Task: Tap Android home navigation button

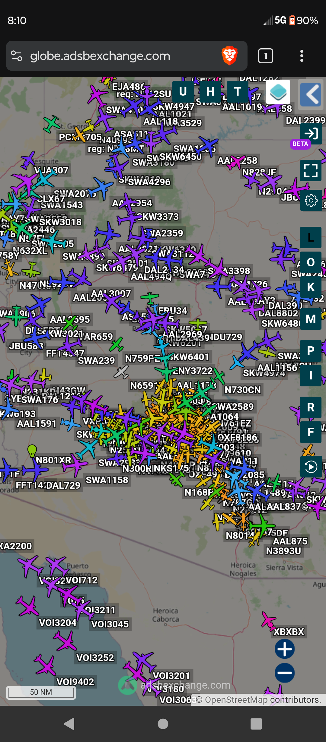Action: click(x=163, y=724)
